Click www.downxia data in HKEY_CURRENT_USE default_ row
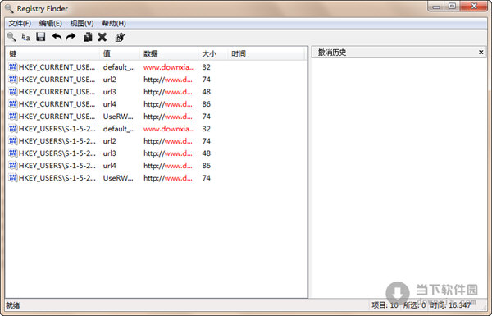Screen dimensions: 492x316 point(169,67)
